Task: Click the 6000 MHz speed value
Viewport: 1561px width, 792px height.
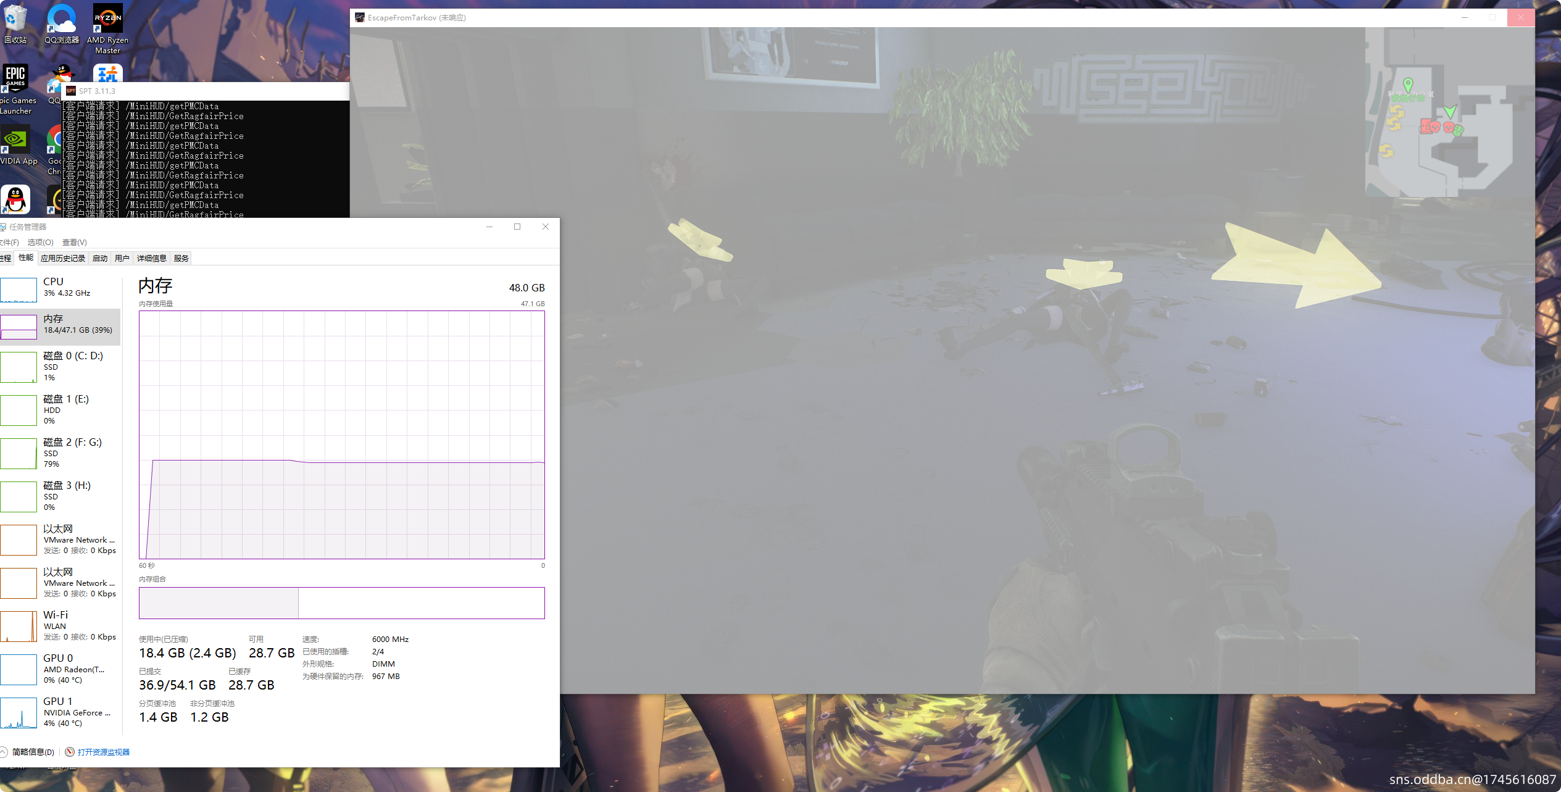Action: (x=391, y=639)
